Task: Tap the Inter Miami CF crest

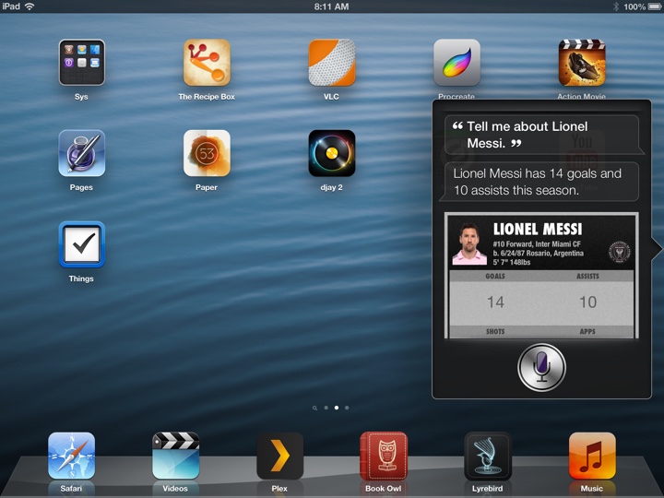Action: coord(620,252)
